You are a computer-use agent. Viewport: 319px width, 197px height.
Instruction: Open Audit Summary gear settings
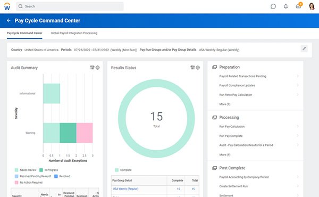pos(98,68)
